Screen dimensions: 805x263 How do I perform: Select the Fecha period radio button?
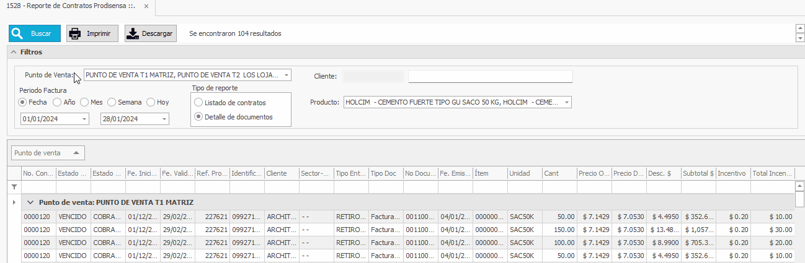[22, 102]
